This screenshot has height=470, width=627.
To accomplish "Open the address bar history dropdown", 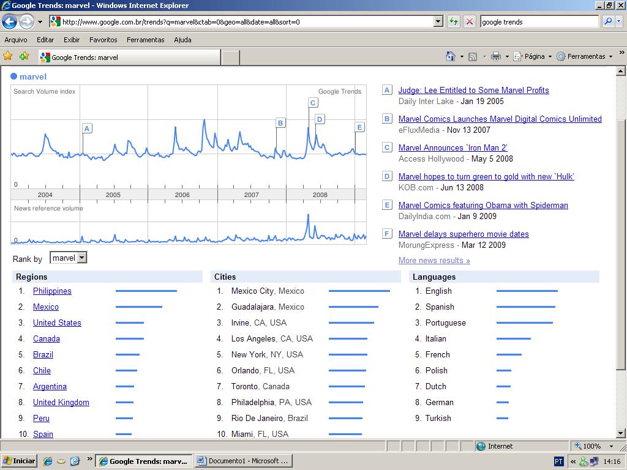I will point(438,21).
